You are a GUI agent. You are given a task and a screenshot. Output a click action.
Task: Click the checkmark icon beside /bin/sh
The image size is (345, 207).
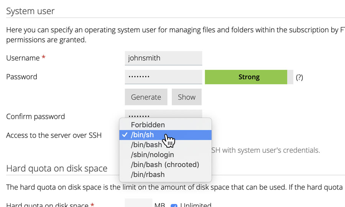pyautogui.click(x=125, y=135)
